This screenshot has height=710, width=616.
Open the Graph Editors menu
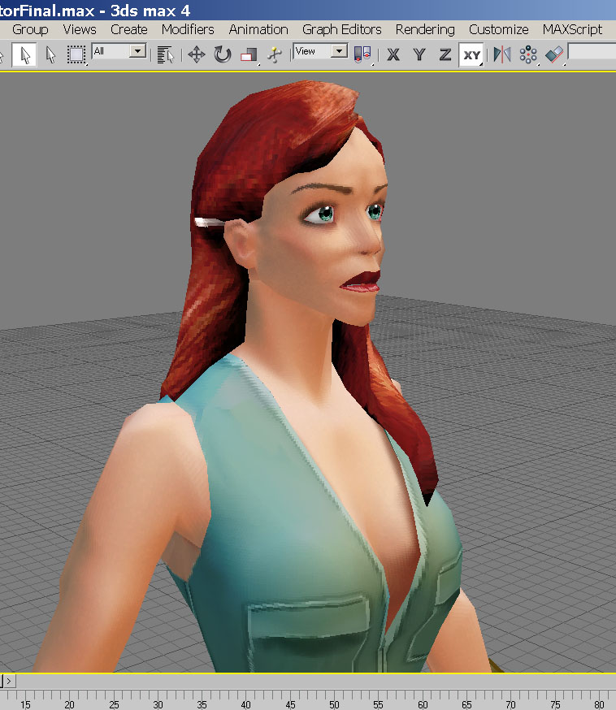341,29
